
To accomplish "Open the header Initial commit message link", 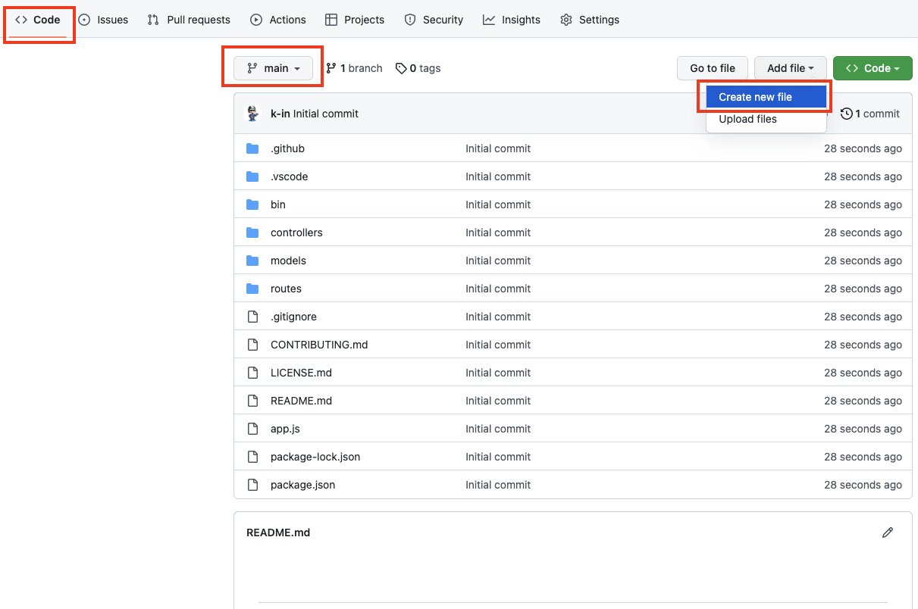I will pos(326,114).
